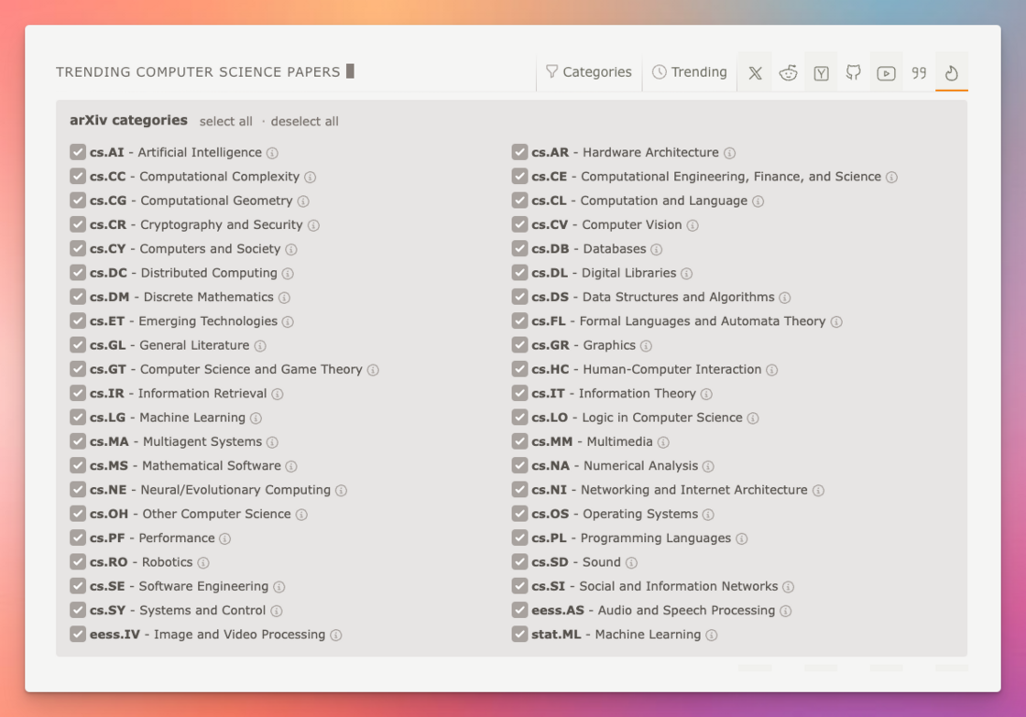
Task: Uncheck the cs.LG Machine Learning checkbox
Action: [78, 418]
